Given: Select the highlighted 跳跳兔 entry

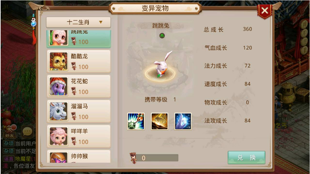Looking at the screenshot, I should (79, 39).
